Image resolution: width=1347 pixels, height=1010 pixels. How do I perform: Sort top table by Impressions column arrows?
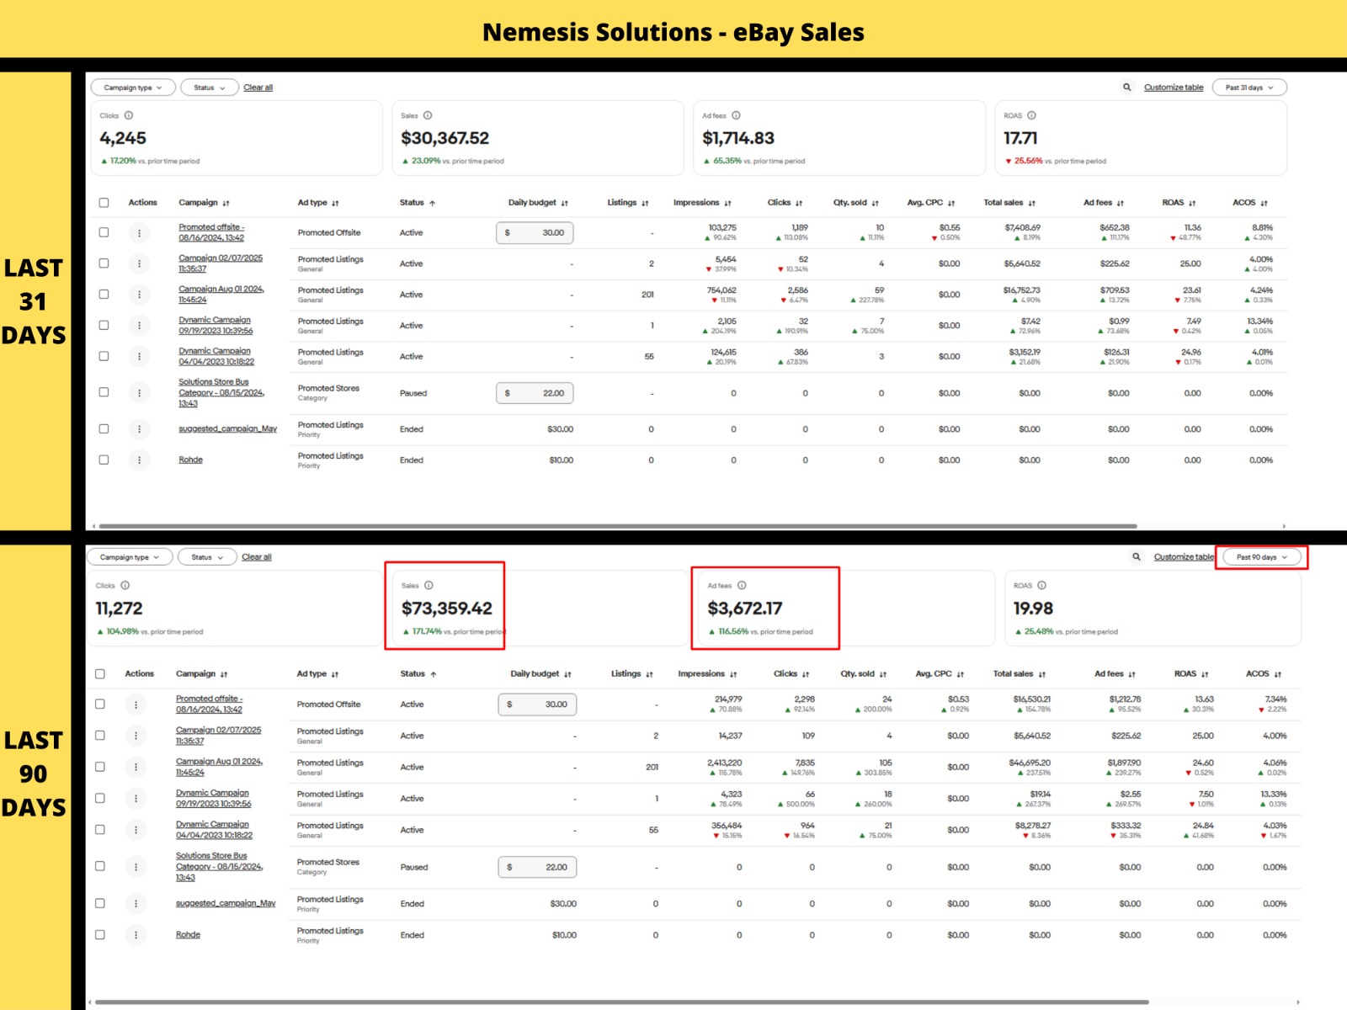click(727, 203)
